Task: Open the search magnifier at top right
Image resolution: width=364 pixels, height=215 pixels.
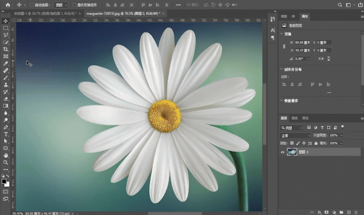Action: 339,4
